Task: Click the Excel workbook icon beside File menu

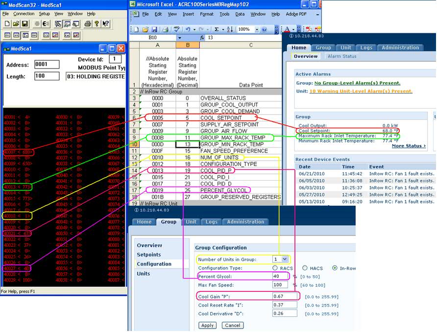Action: pyautogui.click(x=135, y=14)
